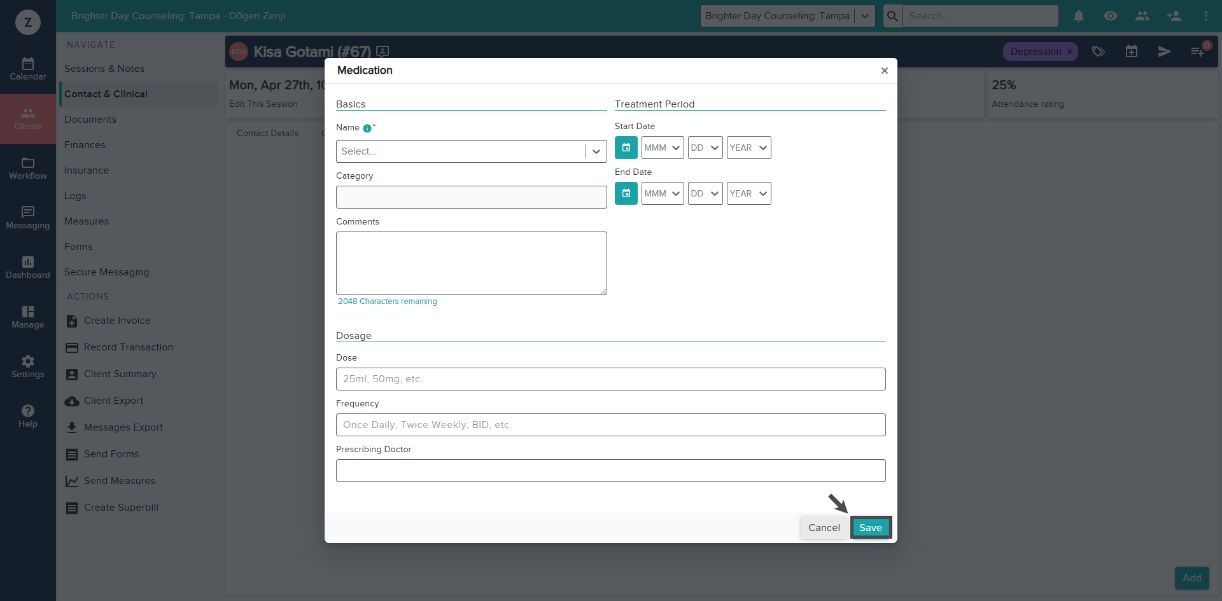Focus the Category input field
1222x601 pixels.
coord(472,197)
